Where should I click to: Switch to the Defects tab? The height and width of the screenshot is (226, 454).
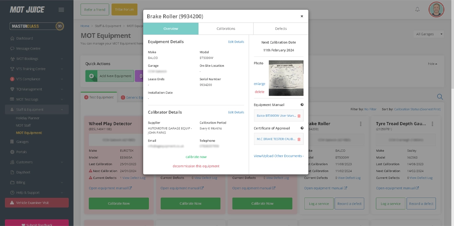coord(281,29)
